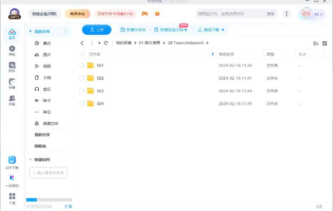The image size is (333, 211).
Task: Tick the checkbox for S01
Action: 82,65
